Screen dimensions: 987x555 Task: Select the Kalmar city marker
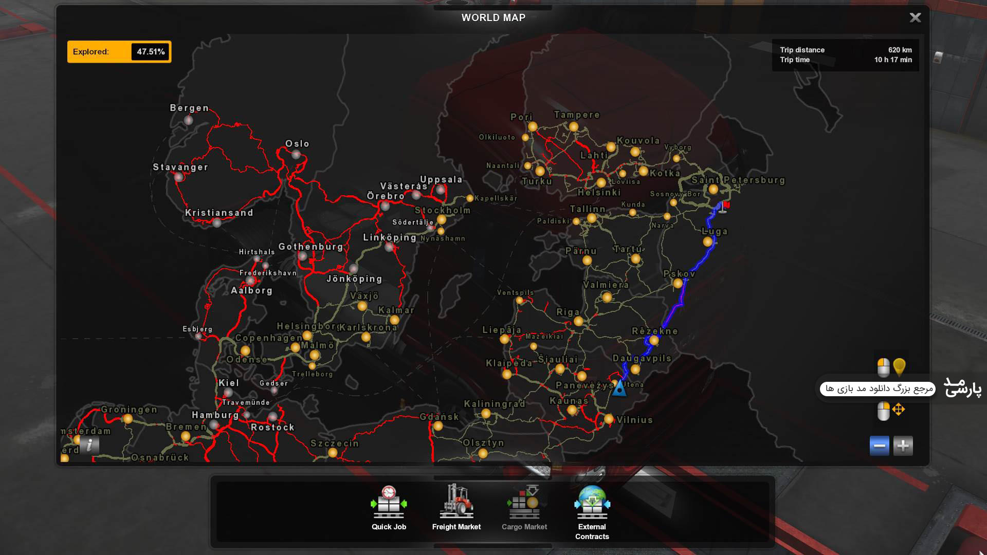394,320
